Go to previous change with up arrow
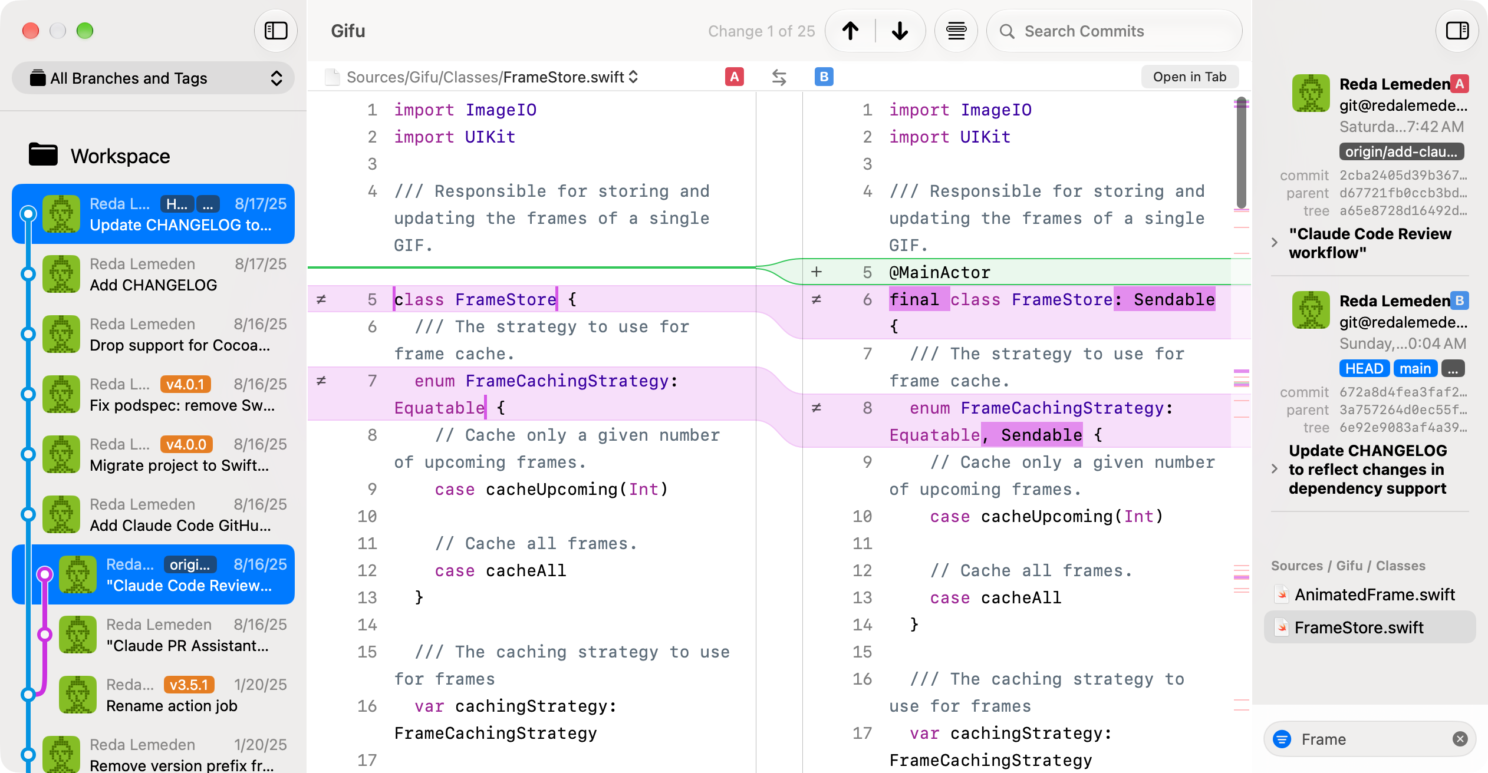Viewport: 1488px width, 773px height. 850,31
